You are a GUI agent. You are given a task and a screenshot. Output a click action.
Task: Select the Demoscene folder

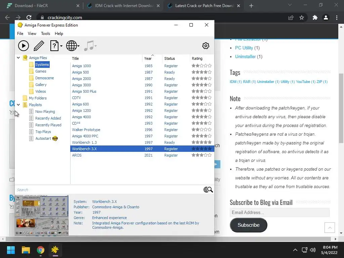[x=45, y=78]
